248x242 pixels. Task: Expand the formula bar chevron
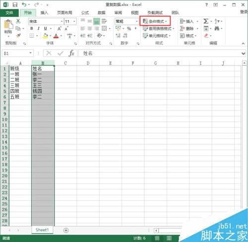coord(243,54)
